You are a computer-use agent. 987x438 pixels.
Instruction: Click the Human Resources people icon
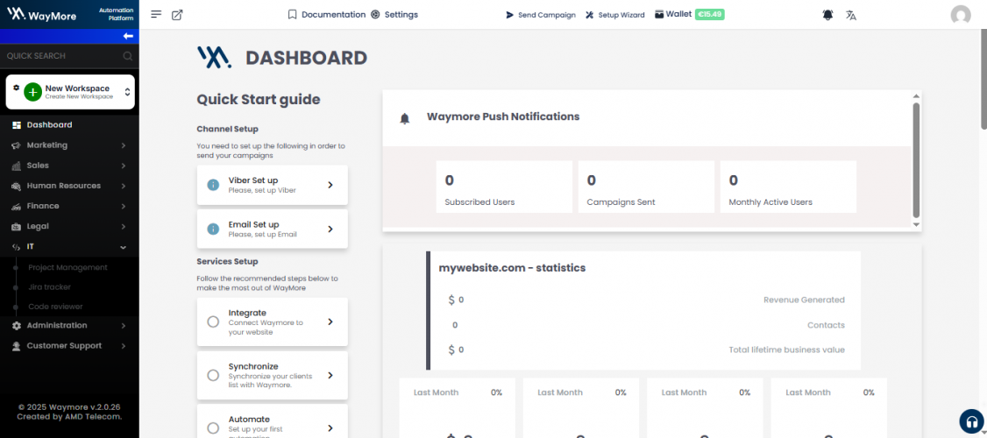click(x=17, y=186)
